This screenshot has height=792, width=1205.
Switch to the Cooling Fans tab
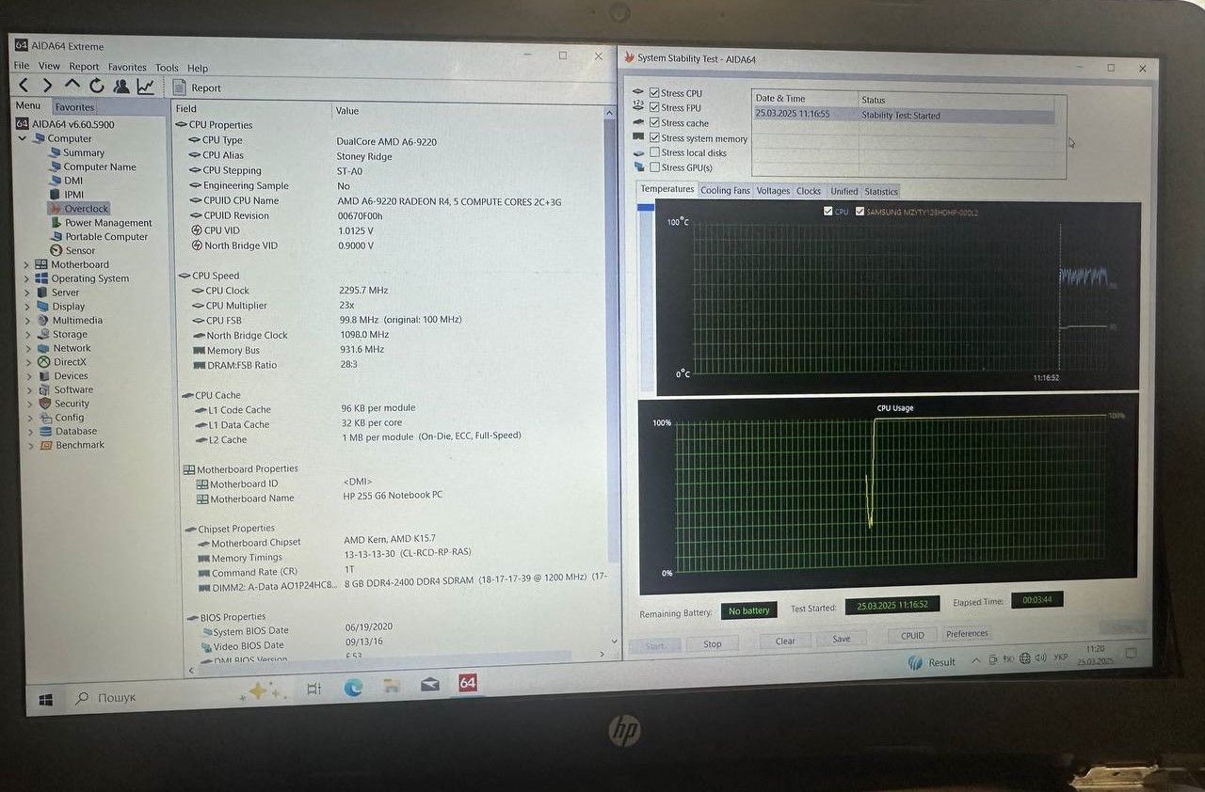tap(725, 191)
